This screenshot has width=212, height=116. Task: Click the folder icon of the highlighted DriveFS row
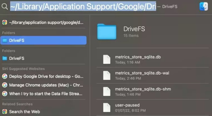click(x=5, y=40)
